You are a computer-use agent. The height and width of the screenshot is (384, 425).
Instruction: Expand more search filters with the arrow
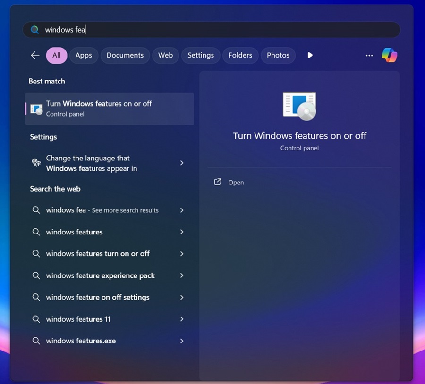click(x=310, y=55)
